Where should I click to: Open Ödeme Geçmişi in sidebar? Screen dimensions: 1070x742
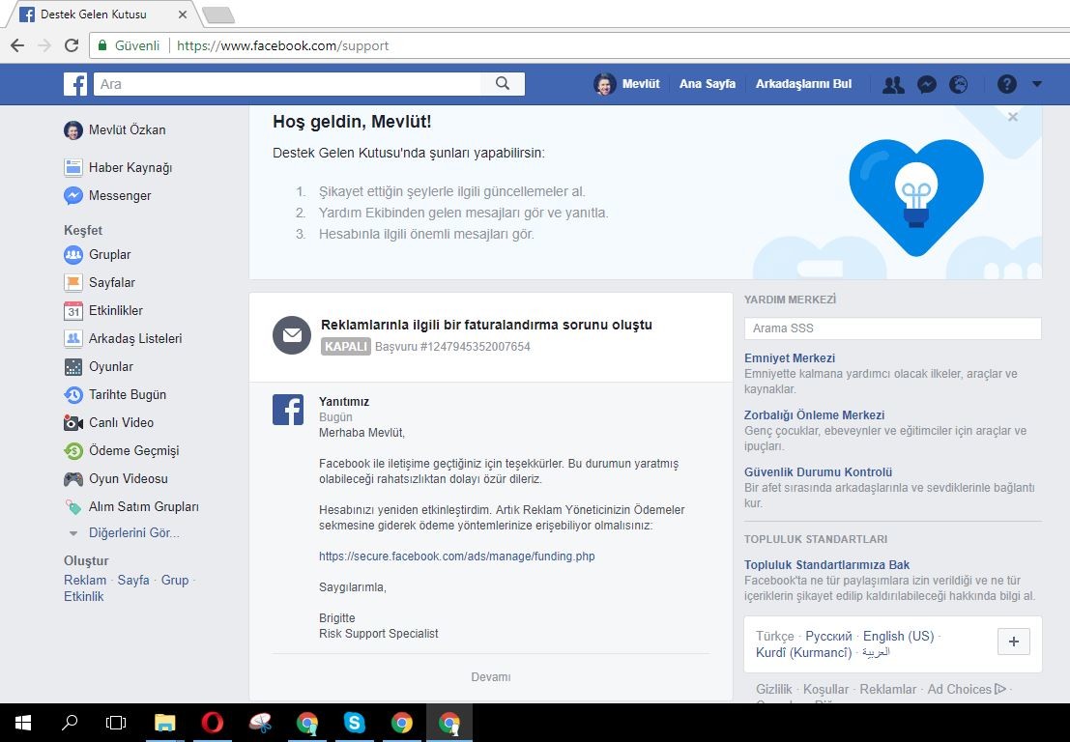(122, 451)
